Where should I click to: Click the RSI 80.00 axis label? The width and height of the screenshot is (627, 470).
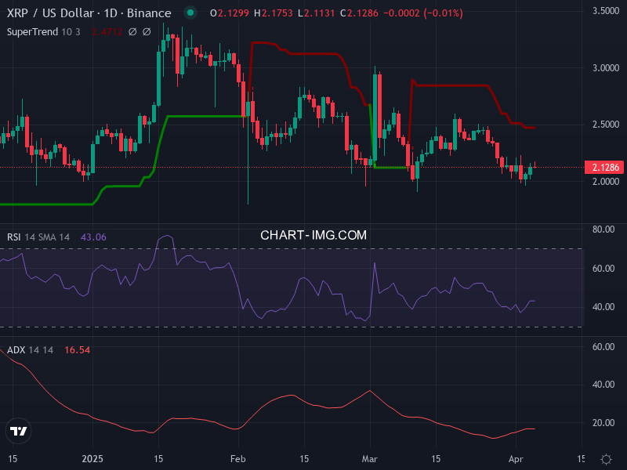(603, 230)
